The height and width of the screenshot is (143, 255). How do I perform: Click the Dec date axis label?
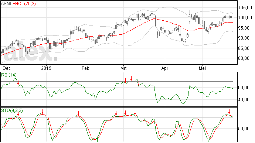point(7,68)
